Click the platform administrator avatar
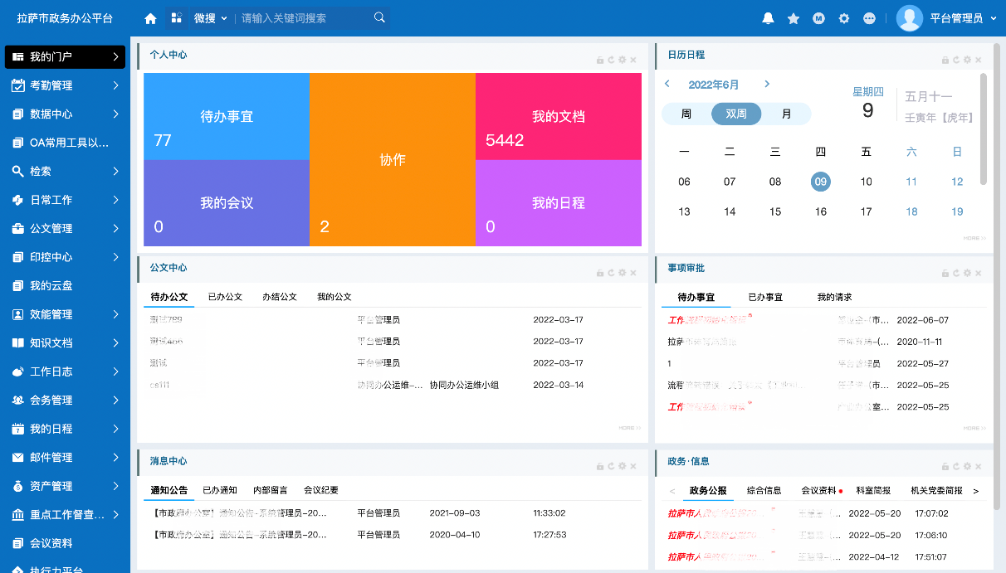1006x573 pixels. tap(910, 18)
